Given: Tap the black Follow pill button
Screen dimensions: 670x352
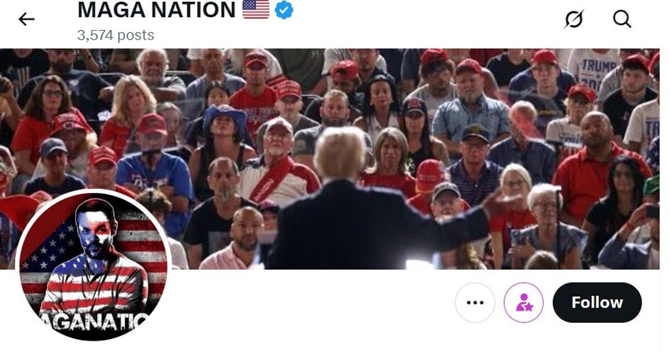Looking at the screenshot, I should click(597, 302).
